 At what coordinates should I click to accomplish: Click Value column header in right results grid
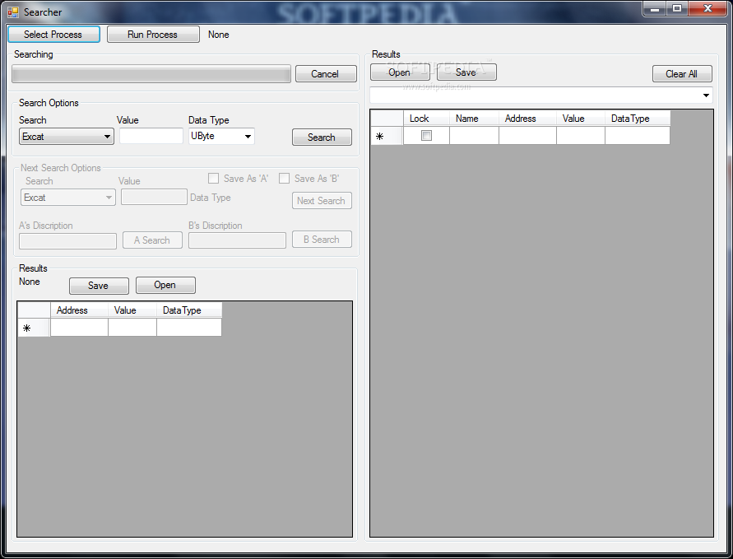(581, 119)
